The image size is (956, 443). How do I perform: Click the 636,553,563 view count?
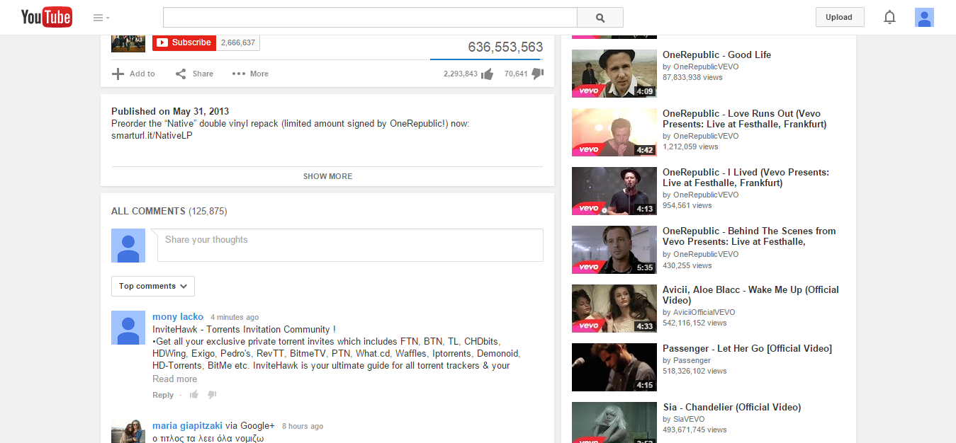click(x=505, y=47)
